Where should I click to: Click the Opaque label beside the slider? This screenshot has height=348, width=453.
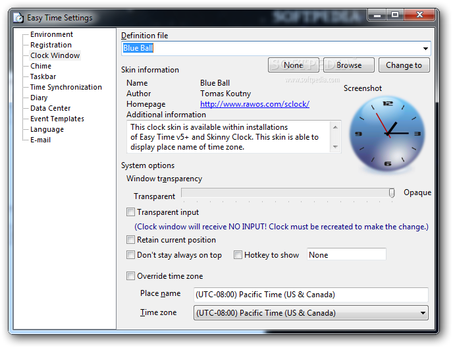click(x=417, y=192)
